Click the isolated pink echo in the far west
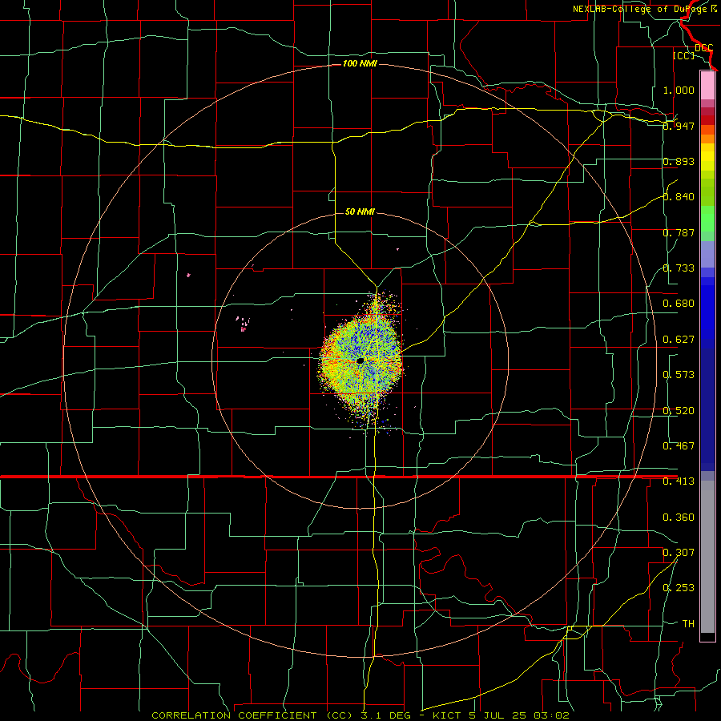Image resolution: width=721 pixels, height=721 pixels. (x=188, y=276)
